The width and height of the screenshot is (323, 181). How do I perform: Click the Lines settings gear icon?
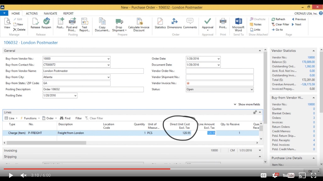coord(255,112)
